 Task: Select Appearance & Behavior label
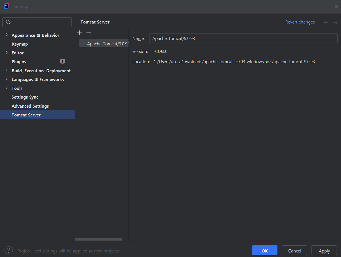35,35
